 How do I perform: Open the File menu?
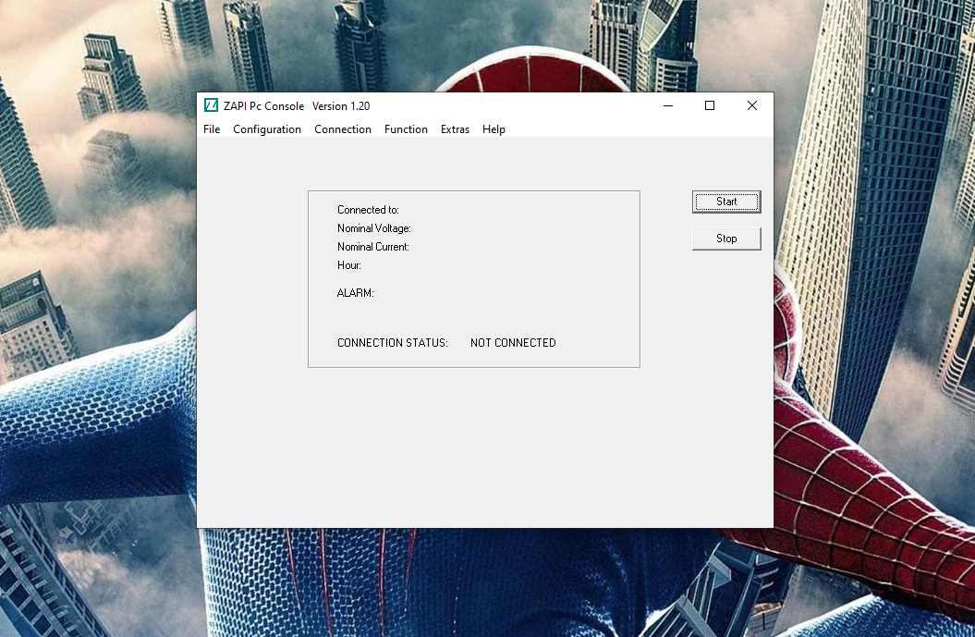tap(212, 129)
